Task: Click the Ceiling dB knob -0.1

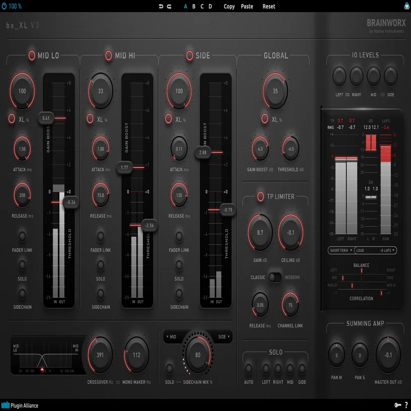Action: (x=291, y=233)
